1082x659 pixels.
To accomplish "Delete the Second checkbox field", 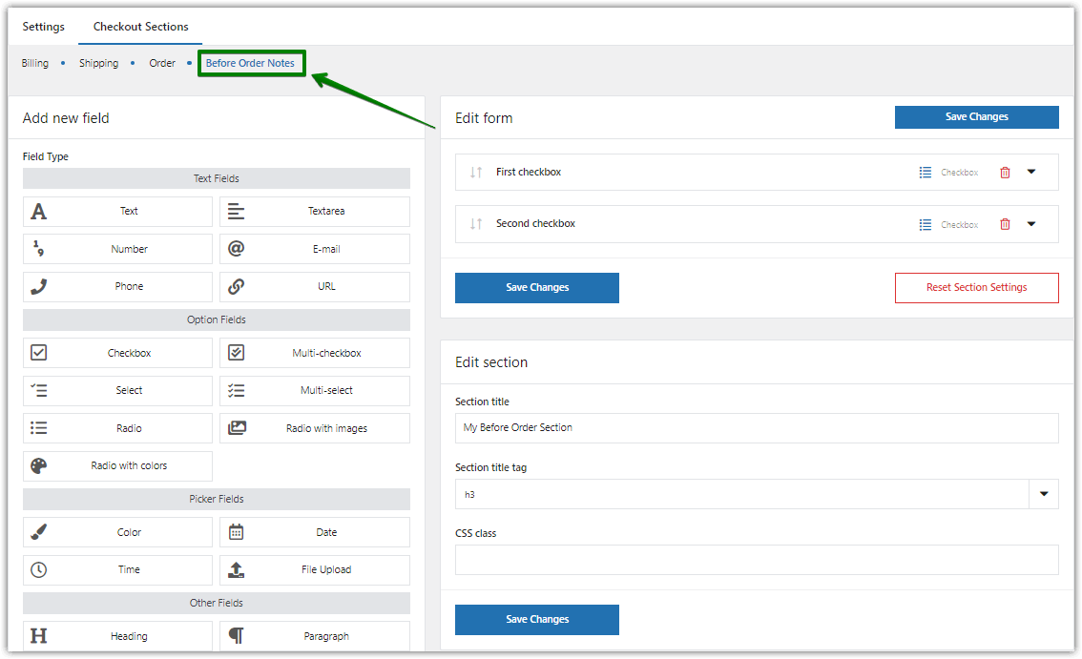I will tap(1005, 224).
